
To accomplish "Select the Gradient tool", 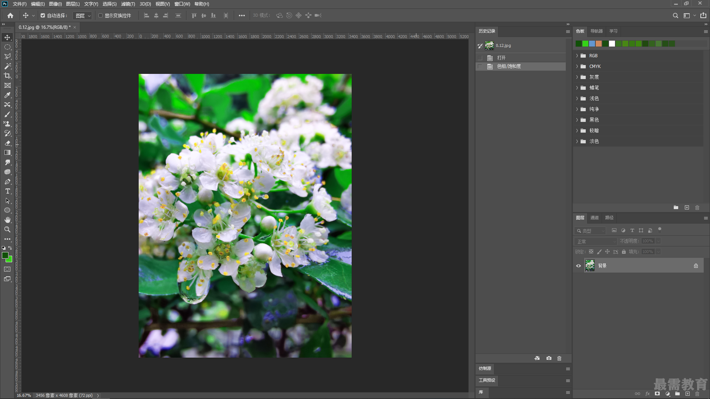I will tap(7, 153).
